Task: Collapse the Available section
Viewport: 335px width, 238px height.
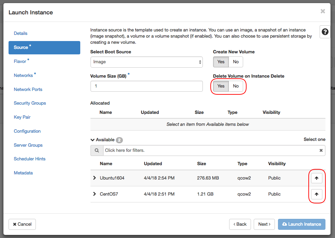Action: tap(93, 140)
